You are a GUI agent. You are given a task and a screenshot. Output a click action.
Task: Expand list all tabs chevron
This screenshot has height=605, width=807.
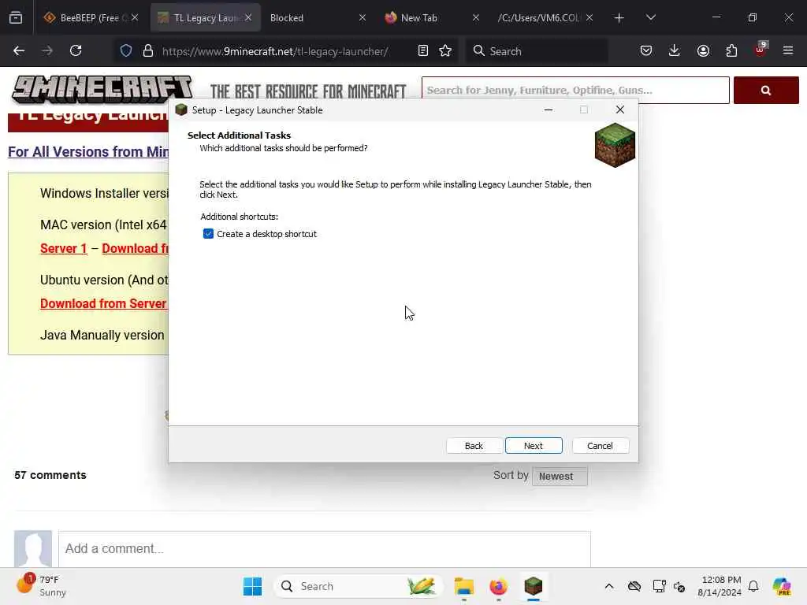[x=650, y=17]
